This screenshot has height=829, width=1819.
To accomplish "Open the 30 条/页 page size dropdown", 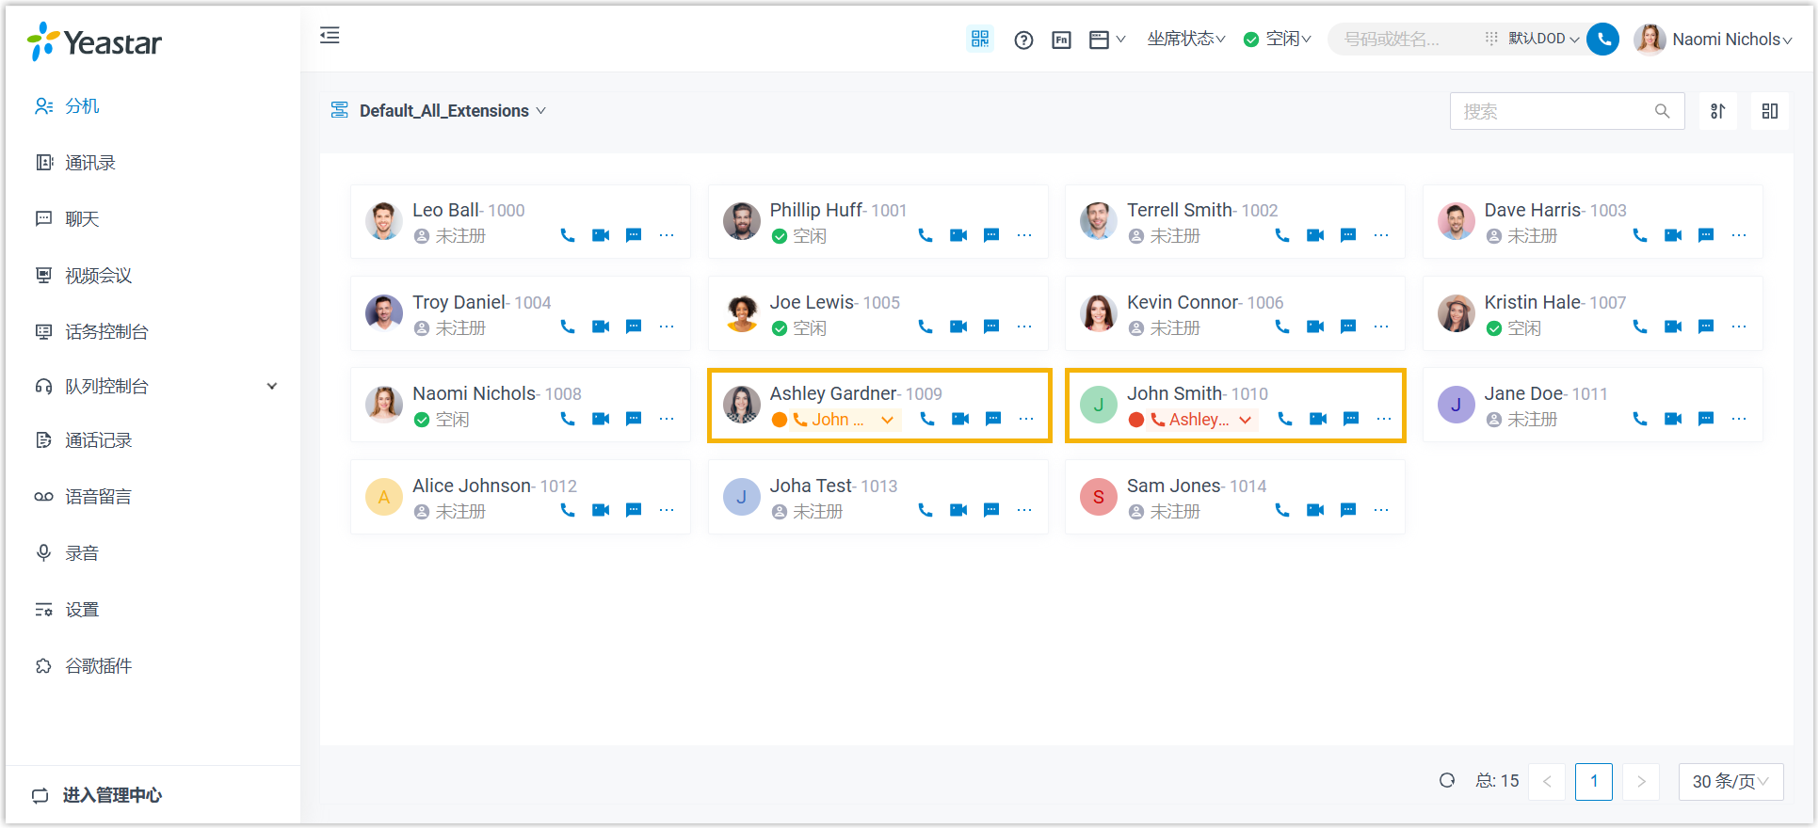I will tap(1730, 781).
